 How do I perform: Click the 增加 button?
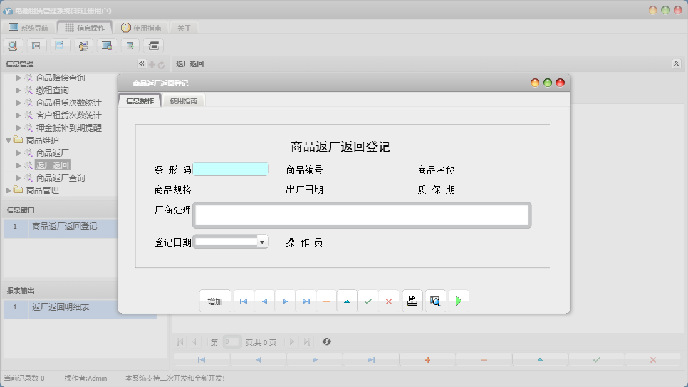tap(215, 301)
